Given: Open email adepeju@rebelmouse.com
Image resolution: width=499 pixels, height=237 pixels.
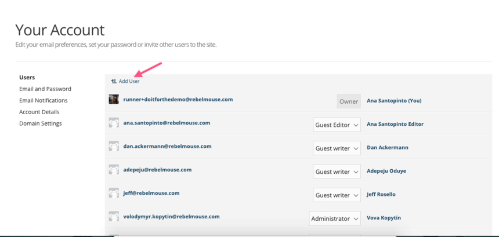Looking at the screenshot, I should point(157,170).
